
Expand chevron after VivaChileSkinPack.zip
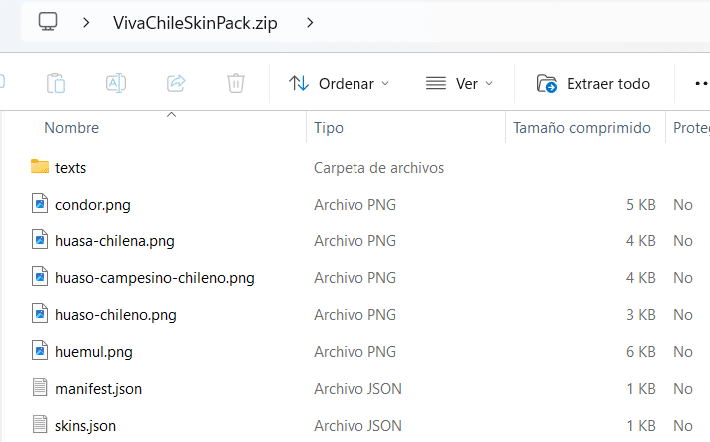(311, 21)
